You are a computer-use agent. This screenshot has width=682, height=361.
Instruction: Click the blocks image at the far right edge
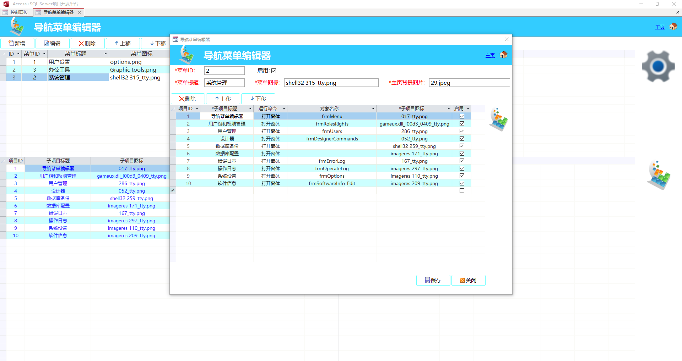click(x=659, y=175)
